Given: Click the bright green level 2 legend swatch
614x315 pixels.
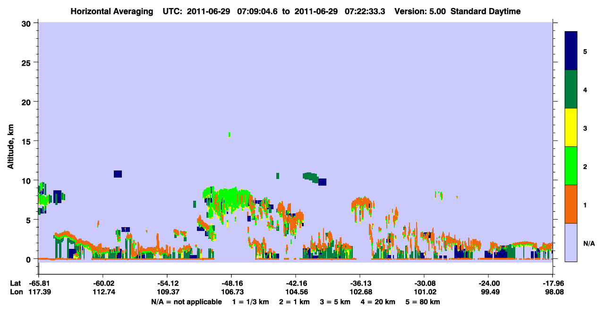Looking at the screenshot, I should (x=571, y=166).
